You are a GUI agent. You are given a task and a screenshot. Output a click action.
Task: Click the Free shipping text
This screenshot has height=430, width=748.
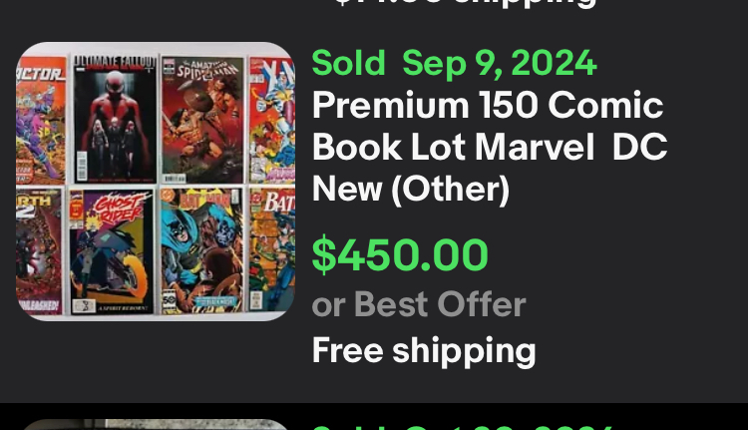coord(424,351)
